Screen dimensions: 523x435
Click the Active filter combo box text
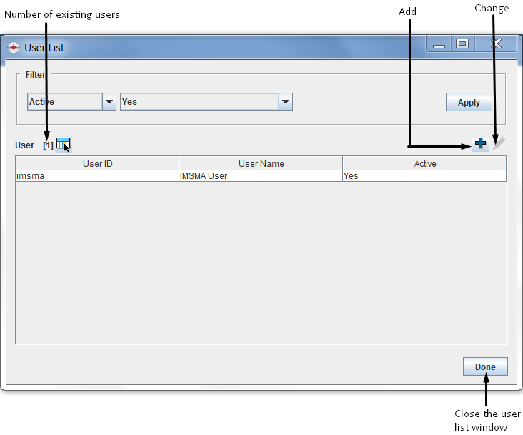tap(64, 102)
